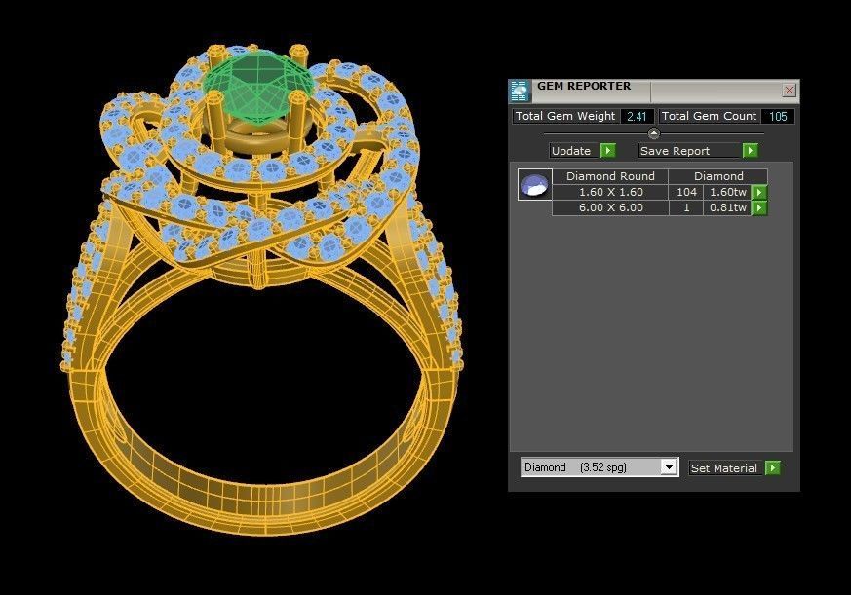Click the green arrow on the 1.60tw row
Viewport: 851px width, 595px height.
[759, 192]
